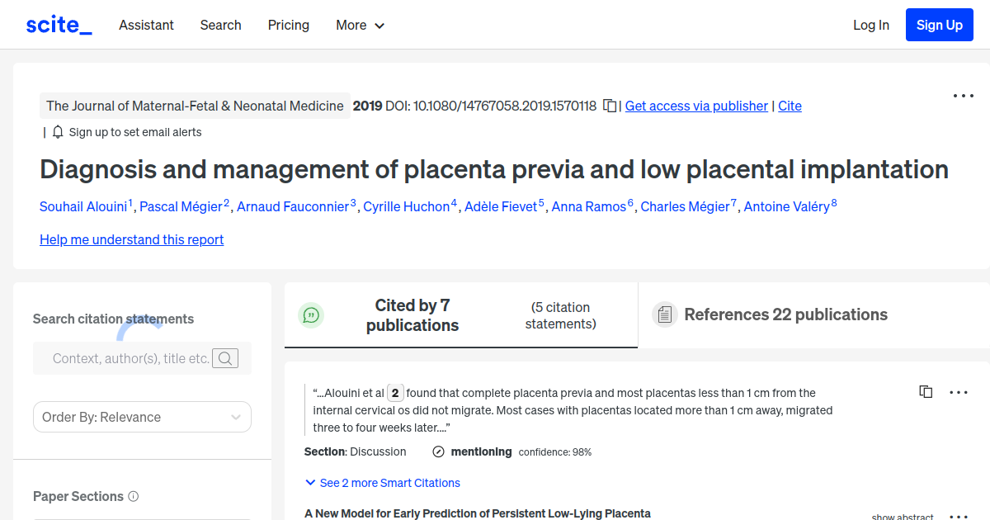Click the Sign Up button

pyautogui.click(x=939, y=24)
